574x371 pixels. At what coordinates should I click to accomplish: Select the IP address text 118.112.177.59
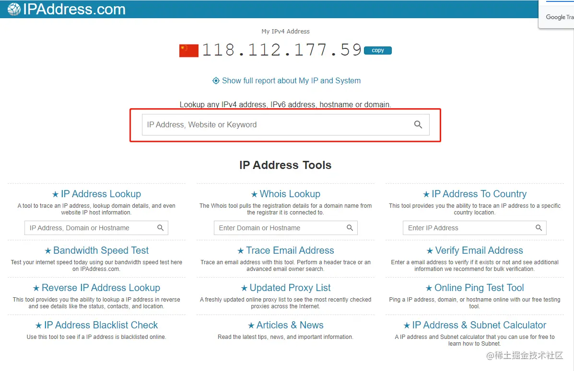pyautogui.click(x=282, y=50)
